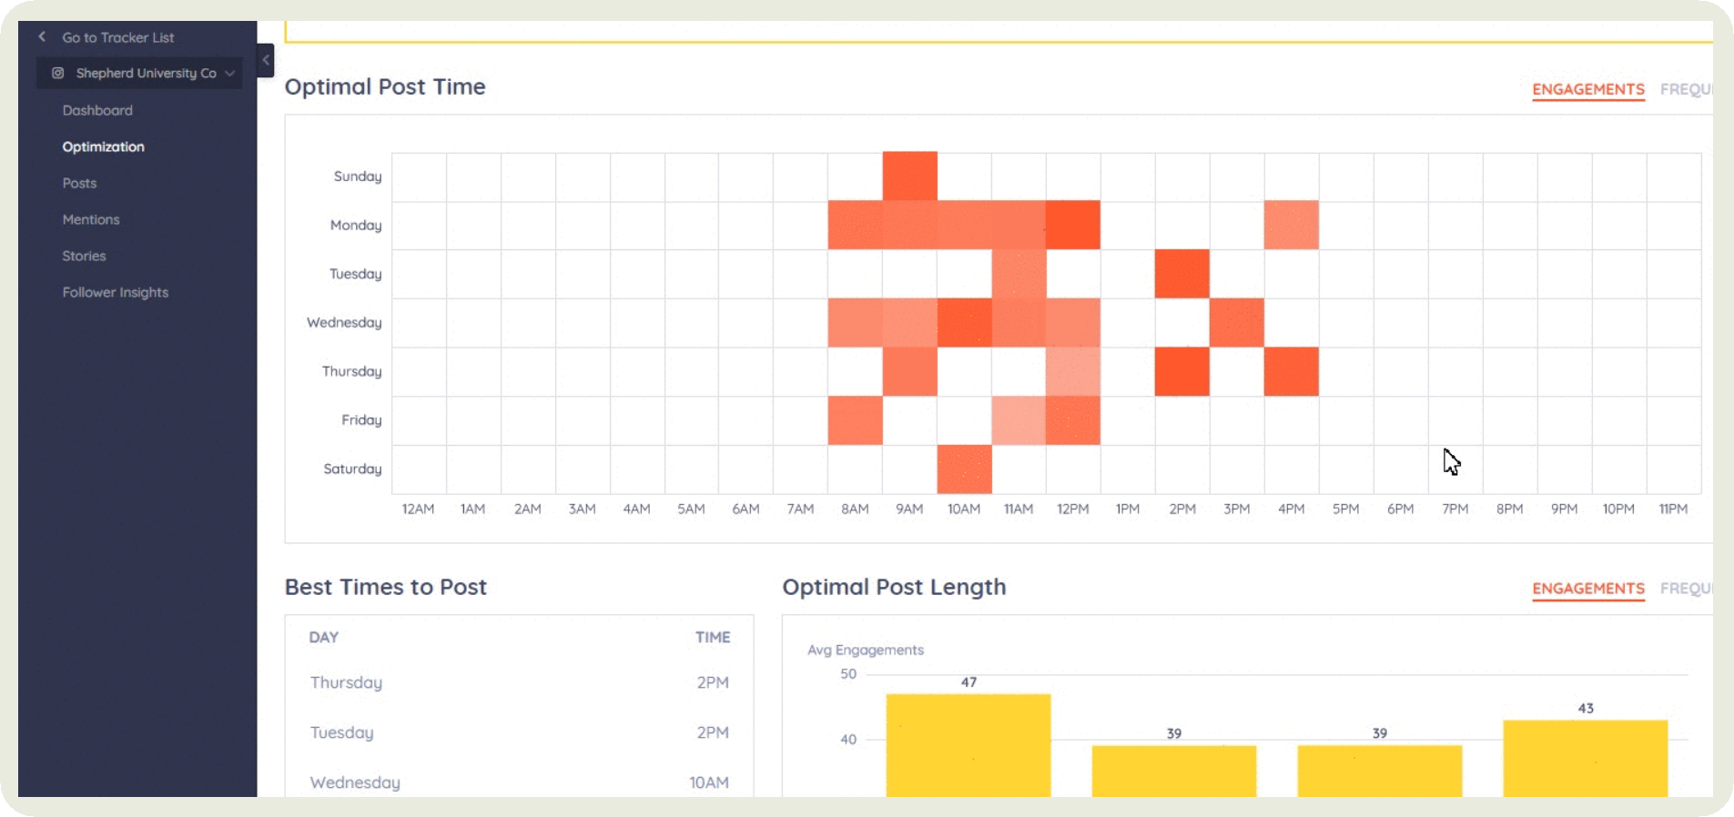
Task: Navigate to Stories in the sidebar
Action: coord(84,256)
